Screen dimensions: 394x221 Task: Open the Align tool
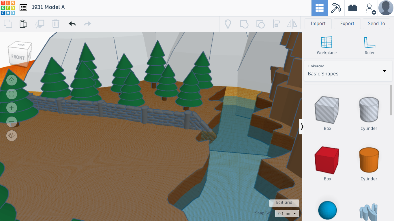276,24
